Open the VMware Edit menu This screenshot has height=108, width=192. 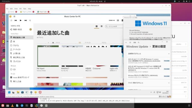(x=11, y=9)
